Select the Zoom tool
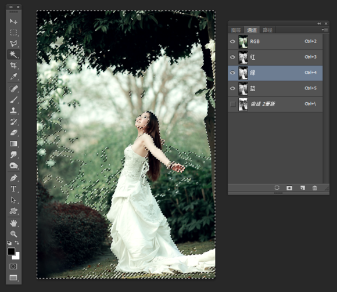The width and height of the screenshot is (337, 292). tap(13, 234)
